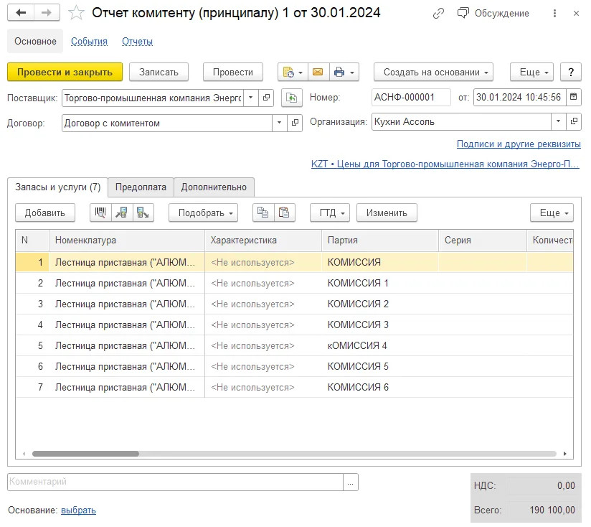Click the Номер field АСНФ-000001
This screenshot has width=591, height=527.
click(411, 98)
